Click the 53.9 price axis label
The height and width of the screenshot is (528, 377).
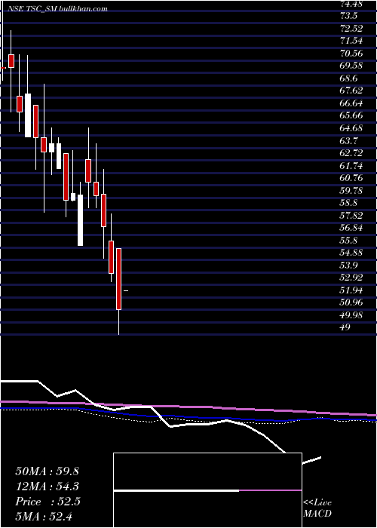click(349, 265)
